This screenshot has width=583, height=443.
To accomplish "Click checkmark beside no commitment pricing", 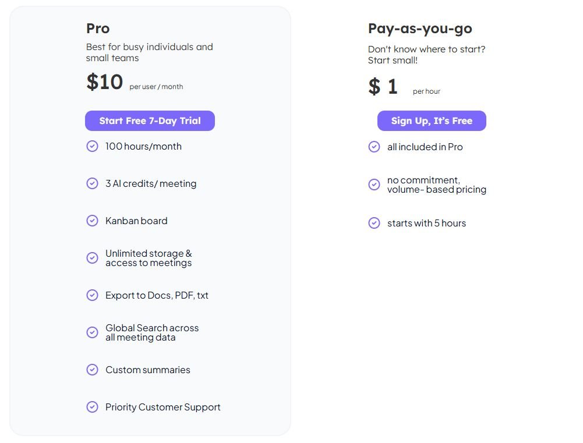I will [374, 185].
